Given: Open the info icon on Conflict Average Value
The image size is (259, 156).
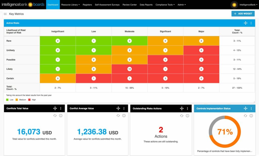Looking at the screenshot, I should click(x=124, y=115).
